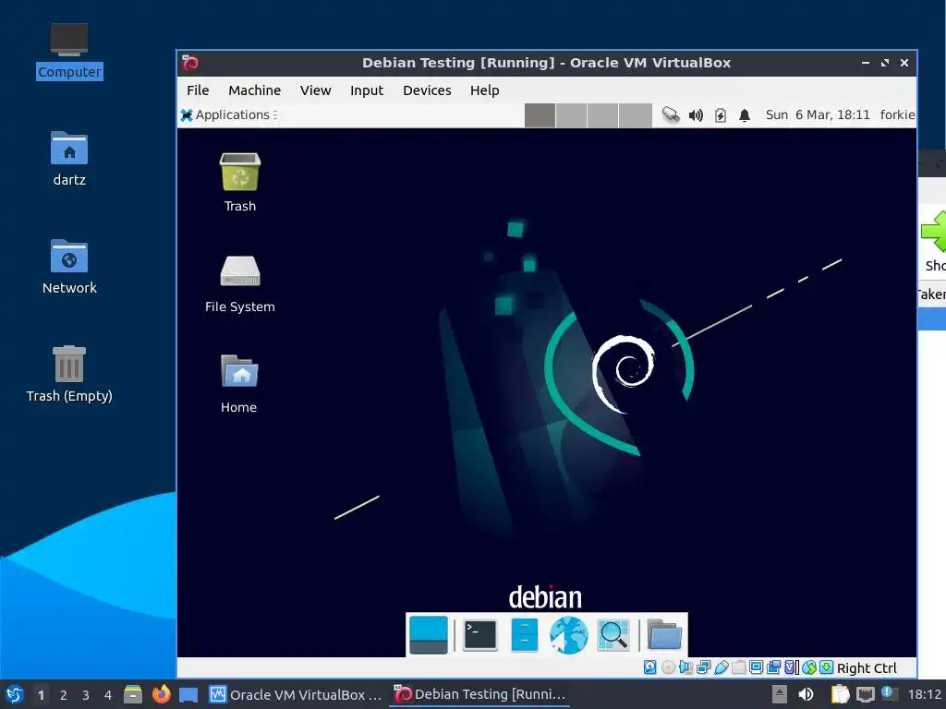Screen dimensions: 946x709
Task: Click network adapters indicator in VirtualBox status bar
Action: click(x=703, y=667)
